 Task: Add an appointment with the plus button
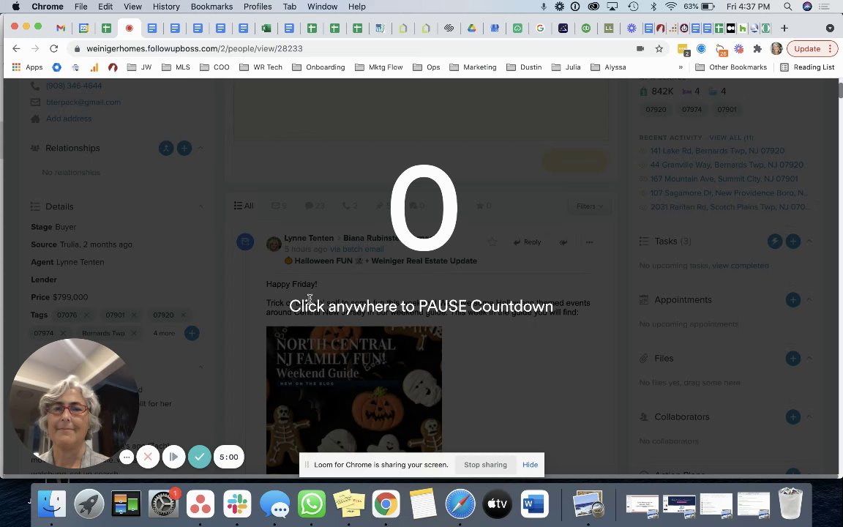[x=793, y=299]
